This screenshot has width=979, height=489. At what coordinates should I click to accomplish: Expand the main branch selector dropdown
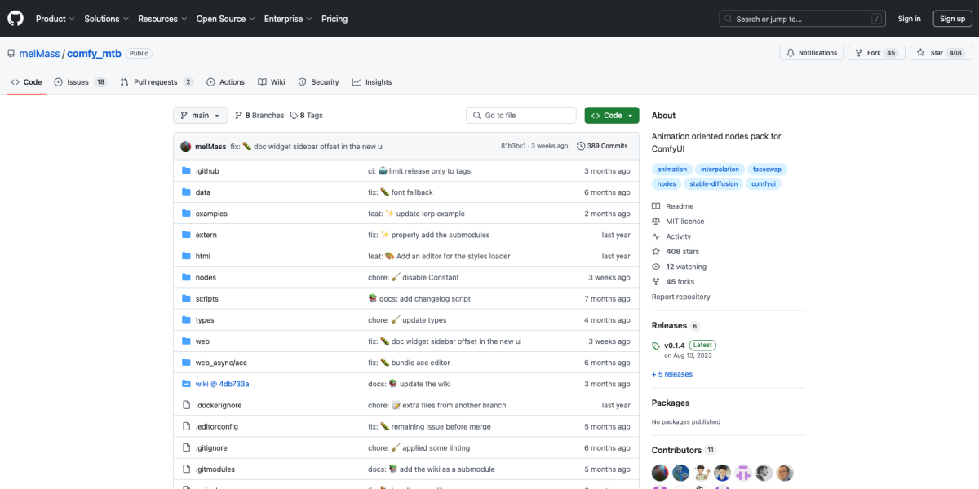pos(199,116)
